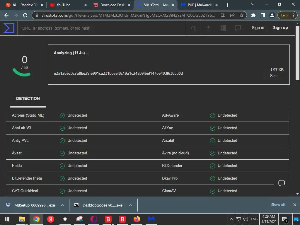Click the Avira (no cloud) engine name

coord(175,153)
